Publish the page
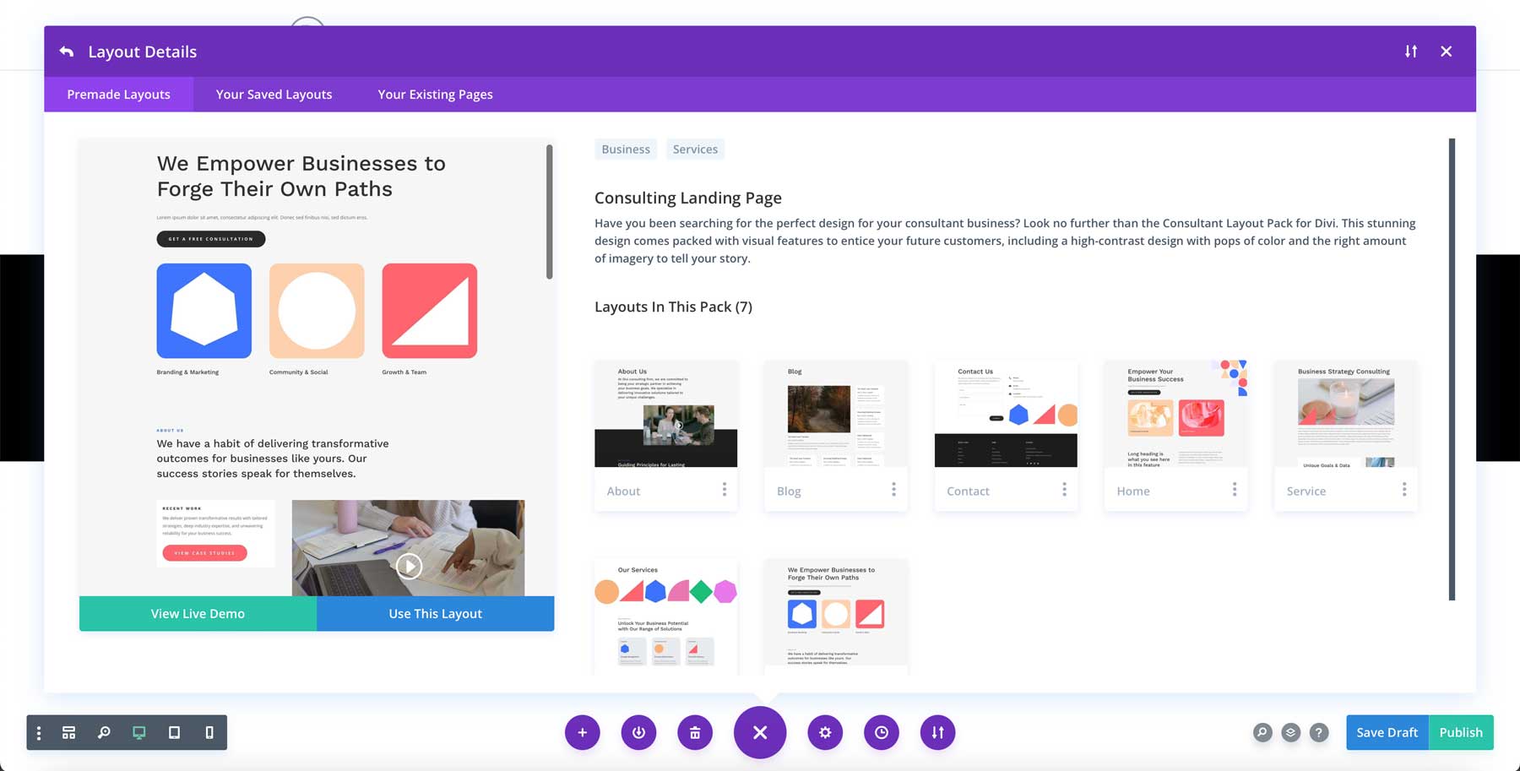Screen dimensions: 1520x771 tap(1461, 732)
